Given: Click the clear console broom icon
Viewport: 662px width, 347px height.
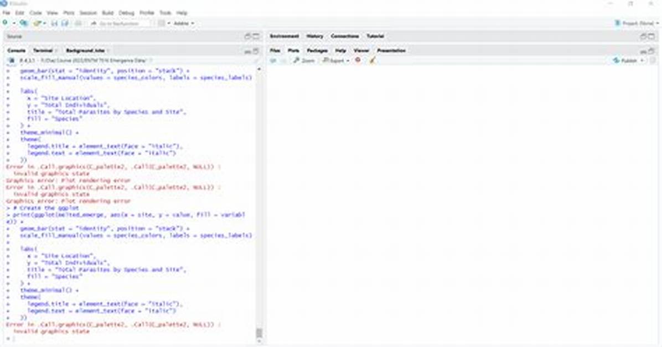Looking at the screenshot, I should pyautogui.click(x=255, y=61).
